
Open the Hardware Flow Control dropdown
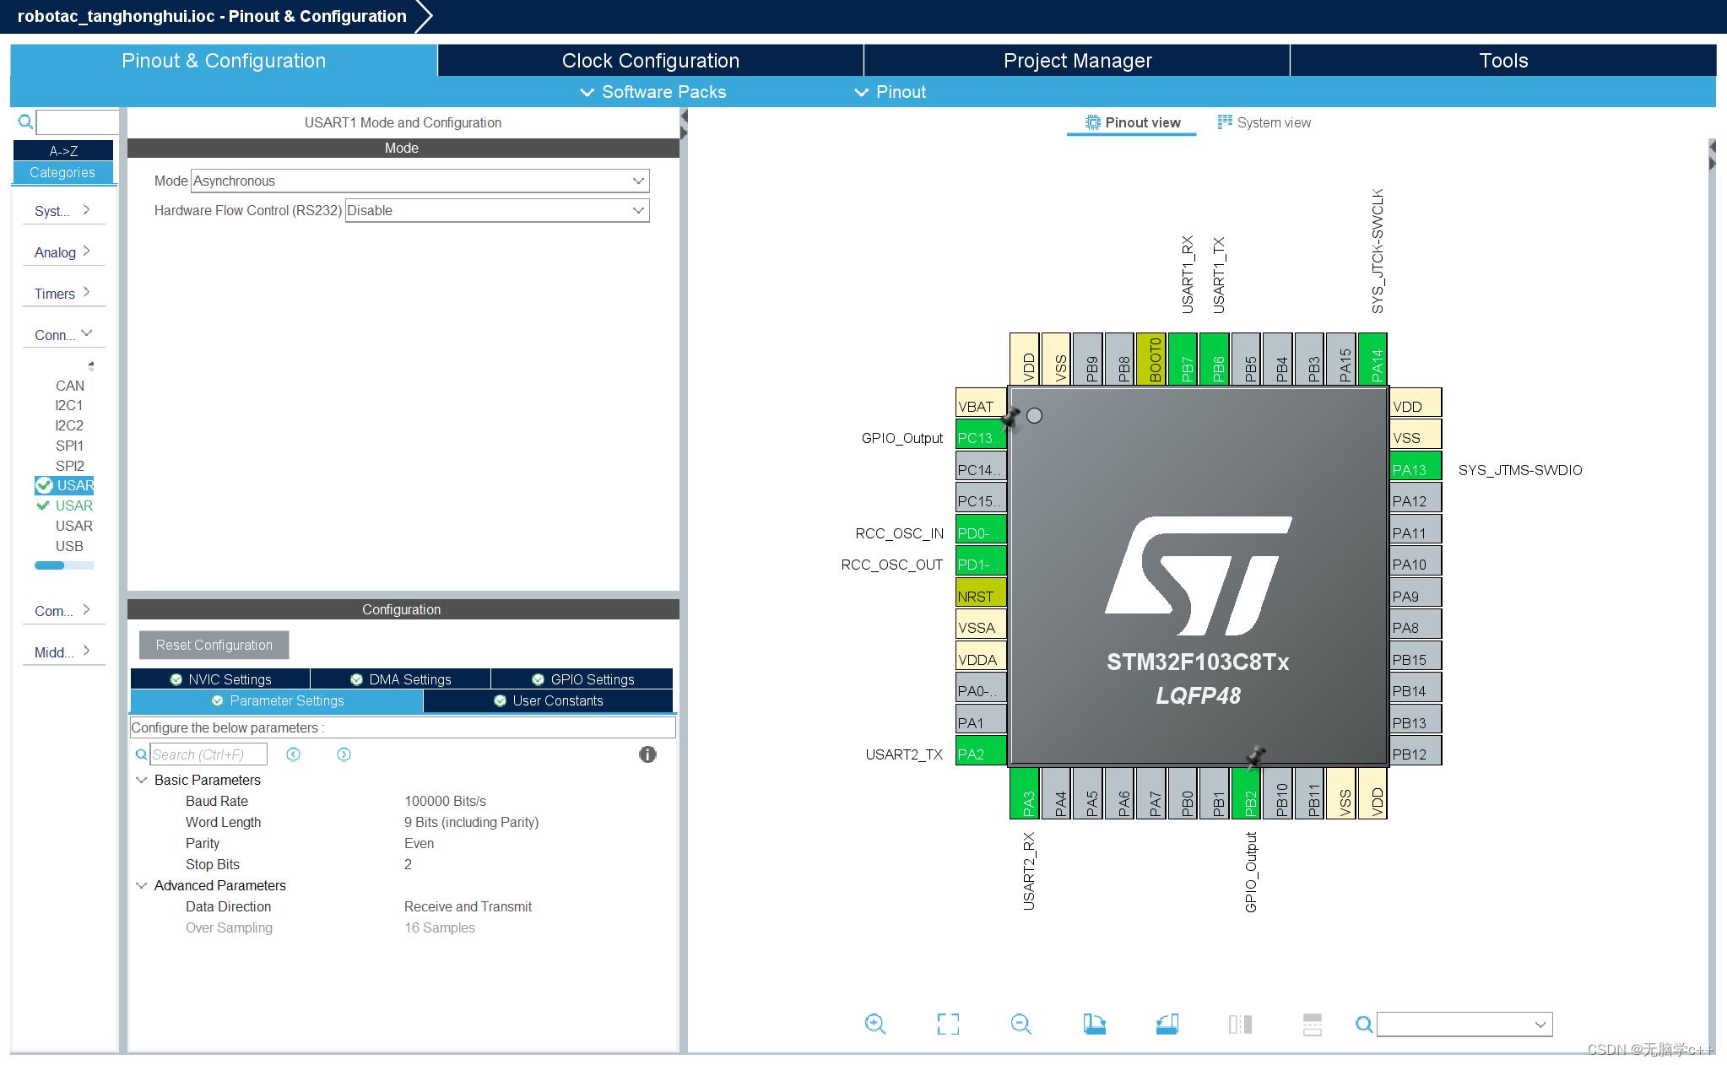[x=496, y=210]
